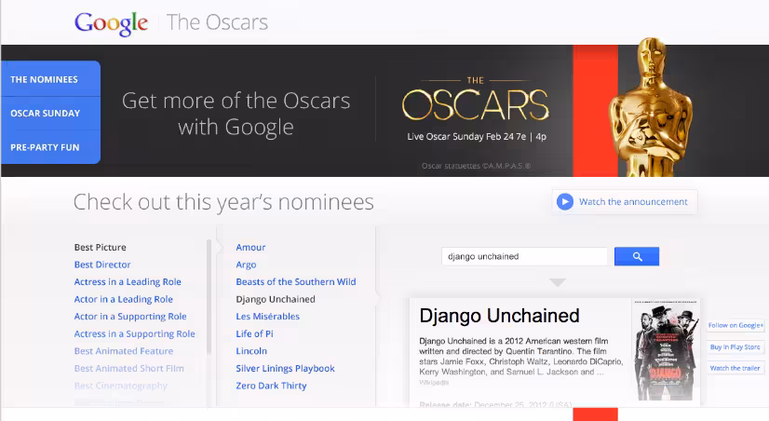Click the Watch the announcement button
Screen dimensions: 769x421
625,202
